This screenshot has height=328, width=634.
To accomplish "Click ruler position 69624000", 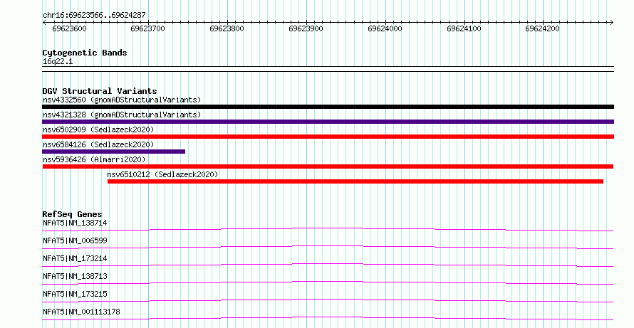I will pyautogui.click(x=385, y=28).
